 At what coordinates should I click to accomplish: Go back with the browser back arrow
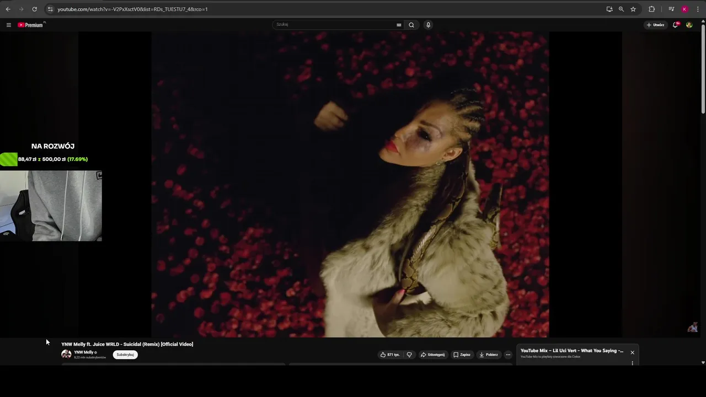(x=8, y=9)
